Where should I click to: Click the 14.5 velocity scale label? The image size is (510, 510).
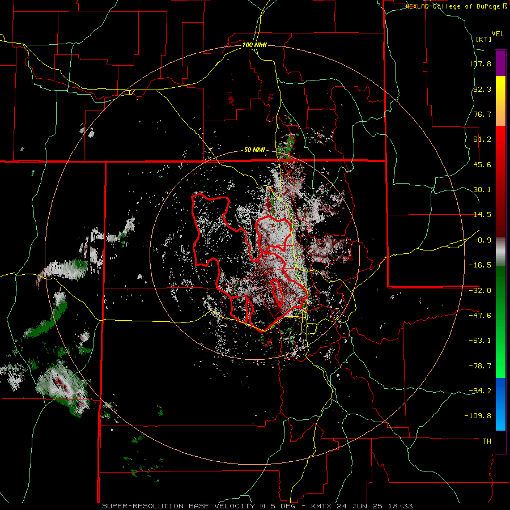pyautogui.click(x=482, y=215)
